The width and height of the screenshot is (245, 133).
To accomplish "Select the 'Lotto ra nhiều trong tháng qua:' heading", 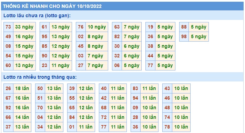I will (40, 77).
